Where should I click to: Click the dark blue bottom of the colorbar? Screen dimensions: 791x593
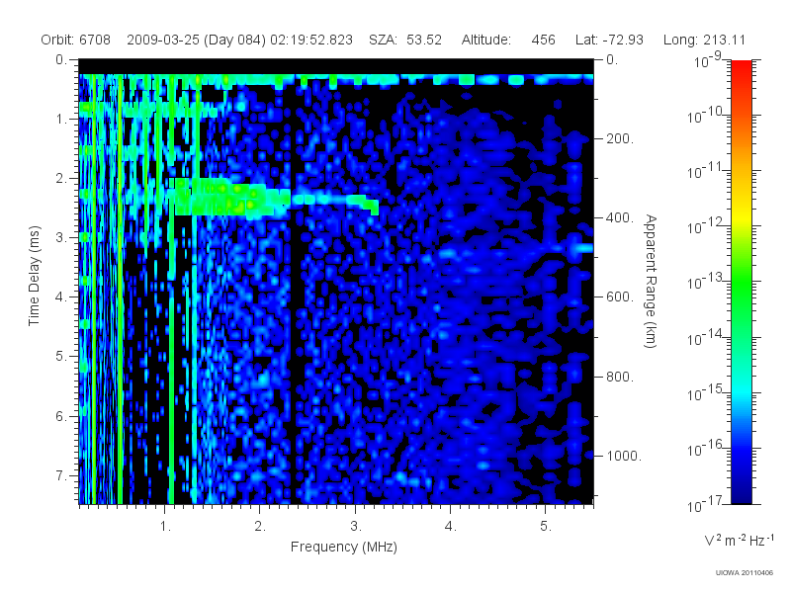click(x=742, y=491)
